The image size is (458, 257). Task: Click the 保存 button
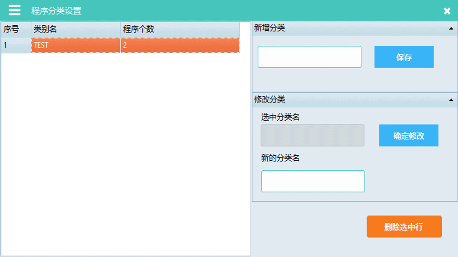coord(404,57)
